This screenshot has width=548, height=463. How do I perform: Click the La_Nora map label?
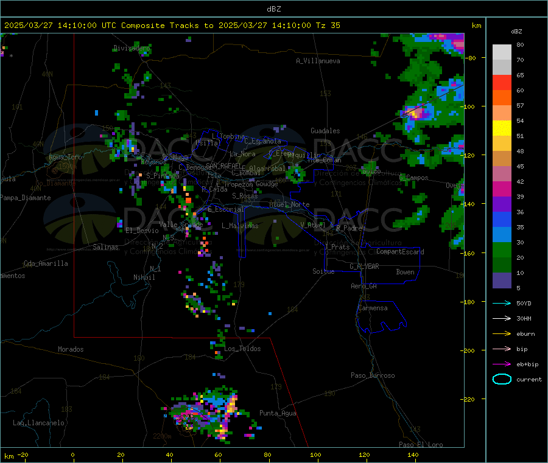[x=242, y=154]
